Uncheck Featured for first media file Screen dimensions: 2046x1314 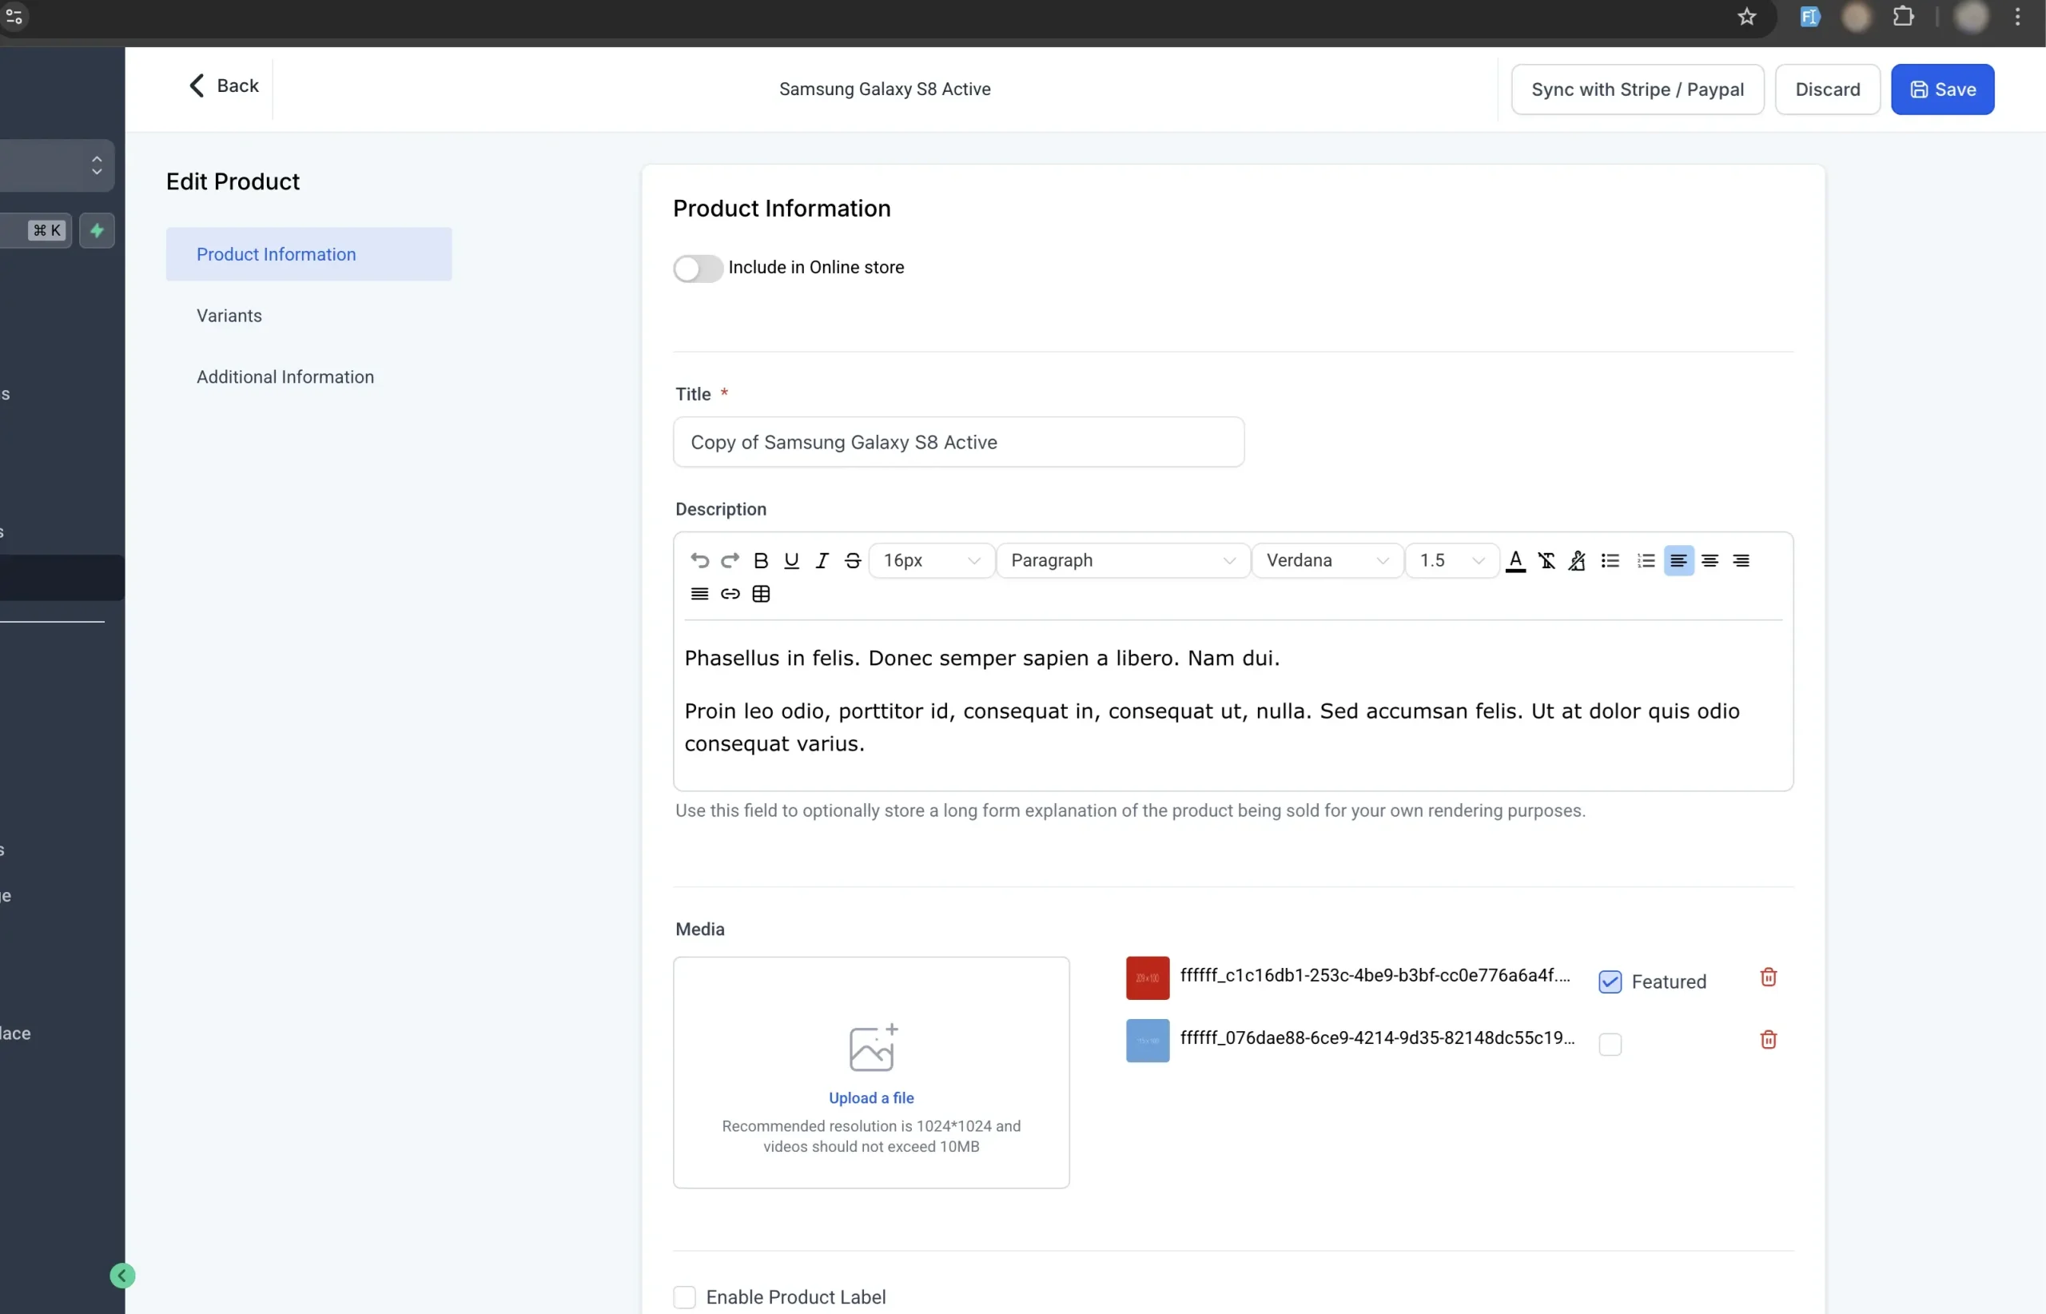[1609, 982]
